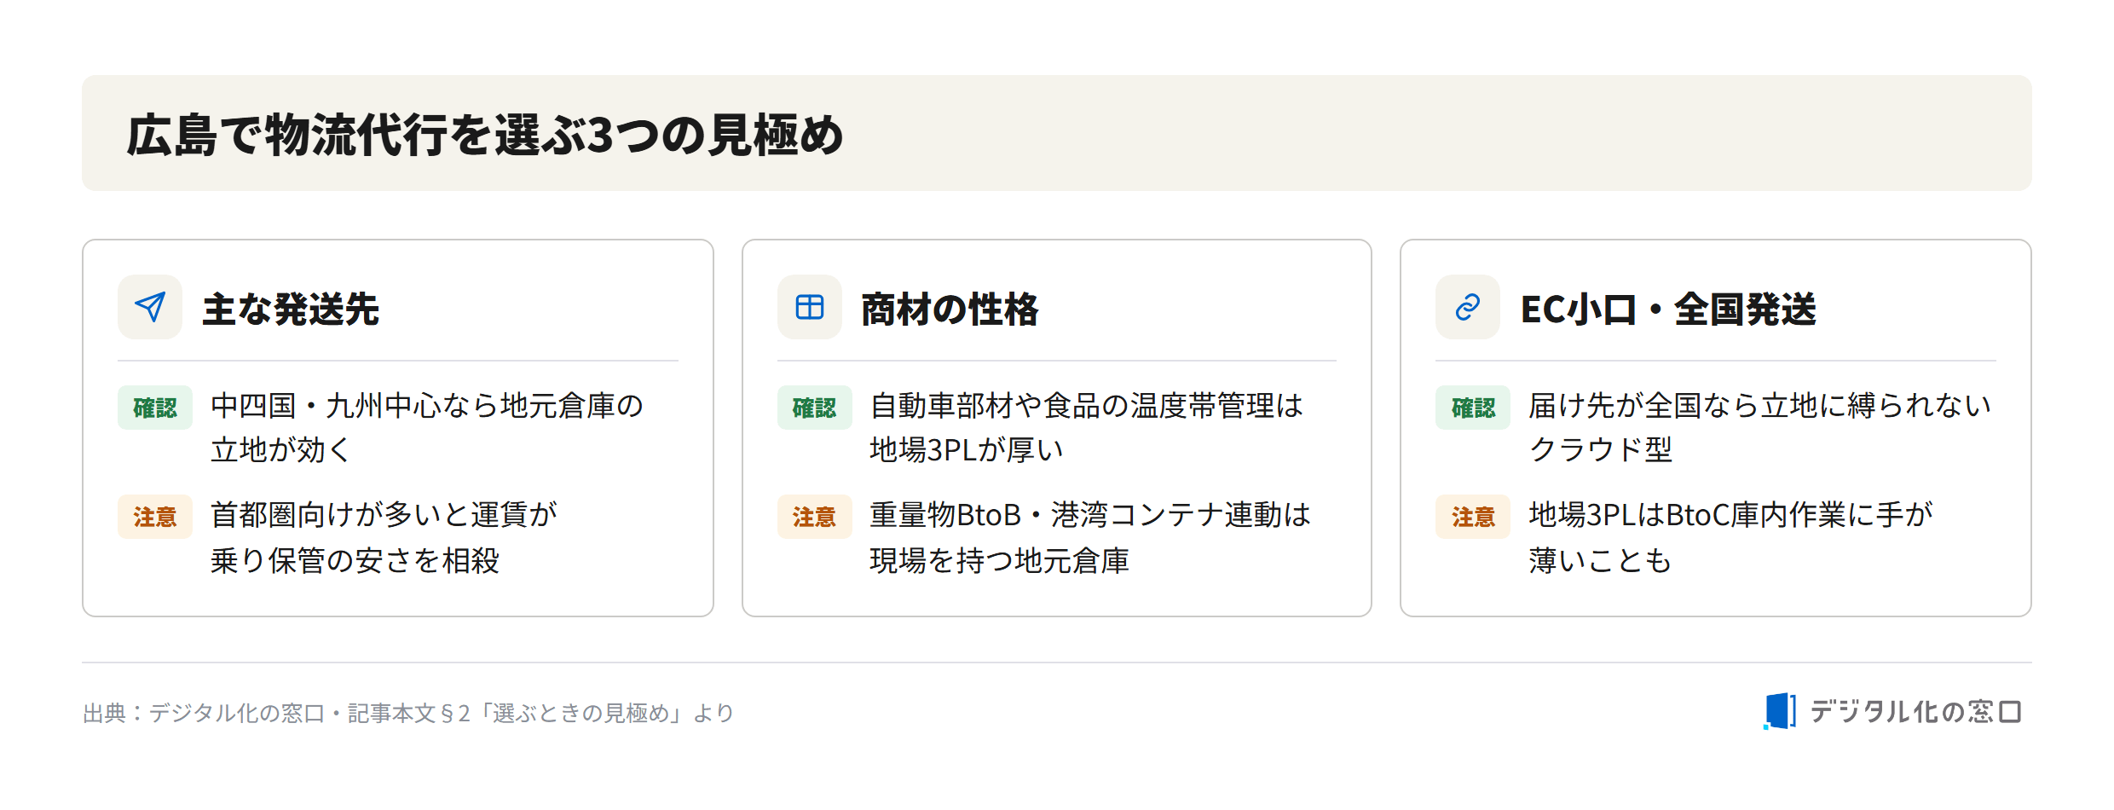The width and height of the screenshot is (2114, 810).
Task: Click the chain link icon beside EC小口
Action: pyautogui.click(x=1467, y=307)
